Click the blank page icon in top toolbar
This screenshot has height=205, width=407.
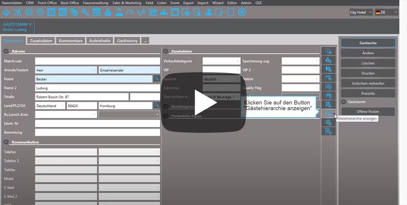[x=230, y=12]
